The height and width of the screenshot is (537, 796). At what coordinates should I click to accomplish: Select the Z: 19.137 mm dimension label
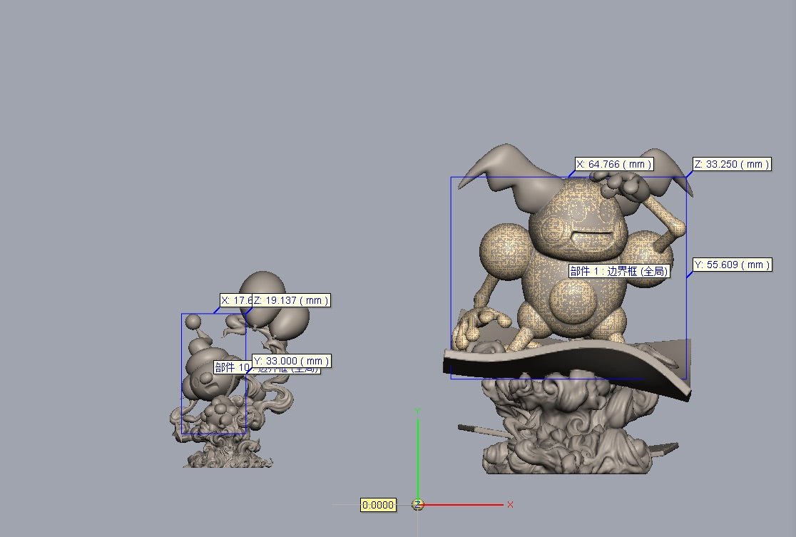(291, 300)
